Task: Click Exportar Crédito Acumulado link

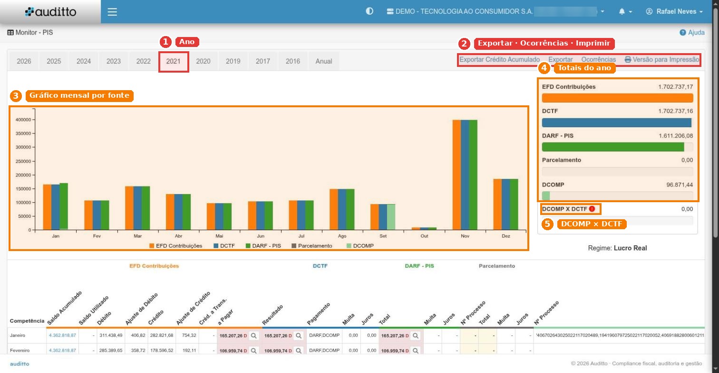Action: tap(499, 60)
